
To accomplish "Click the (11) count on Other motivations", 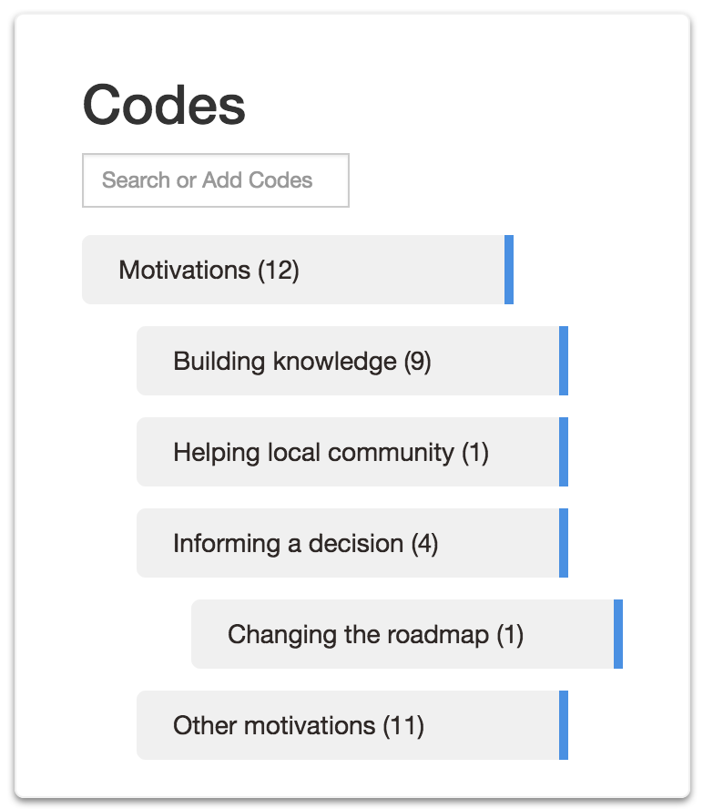I will [403, 726].
